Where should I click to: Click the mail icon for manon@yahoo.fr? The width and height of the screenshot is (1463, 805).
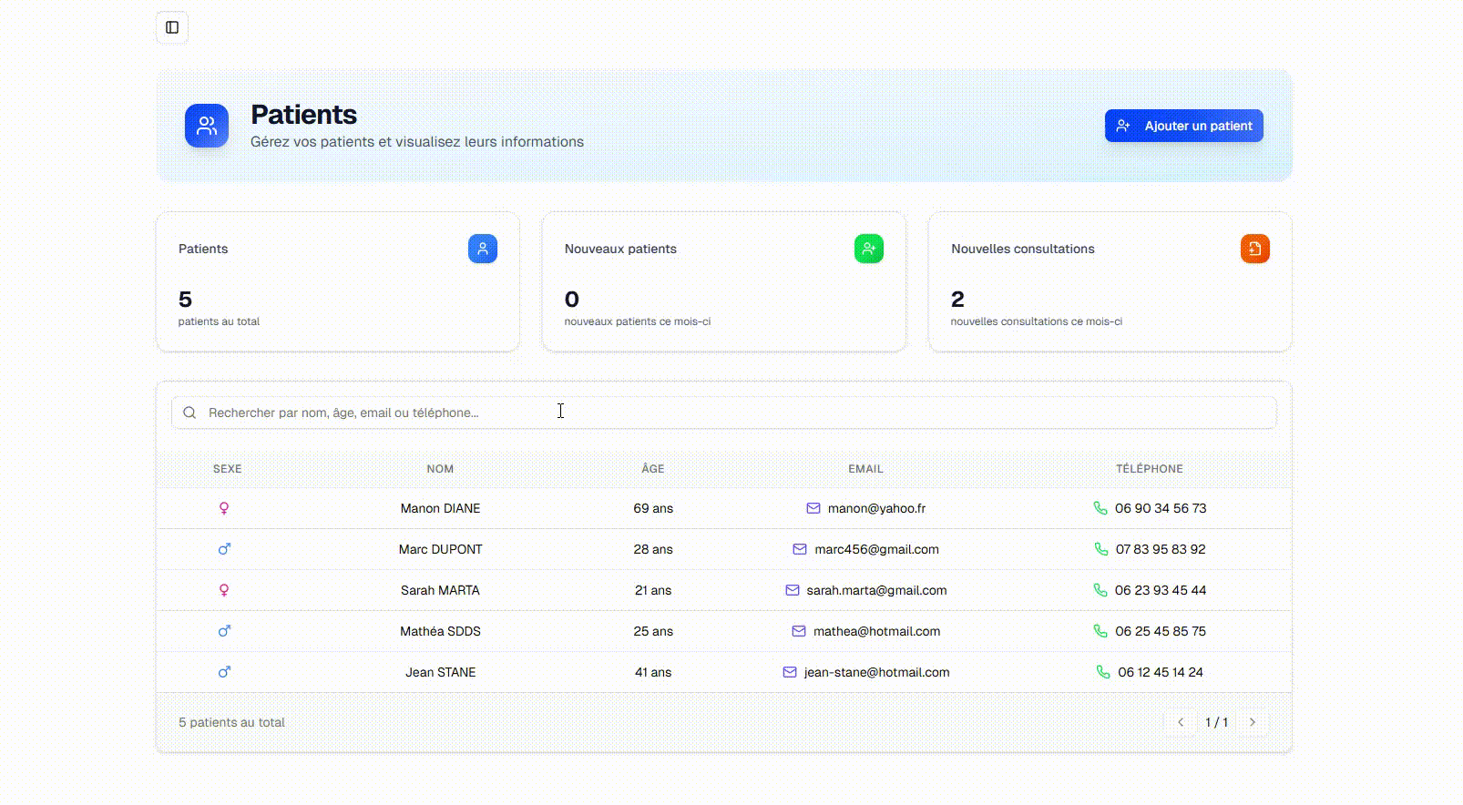(x=813, y=508)
